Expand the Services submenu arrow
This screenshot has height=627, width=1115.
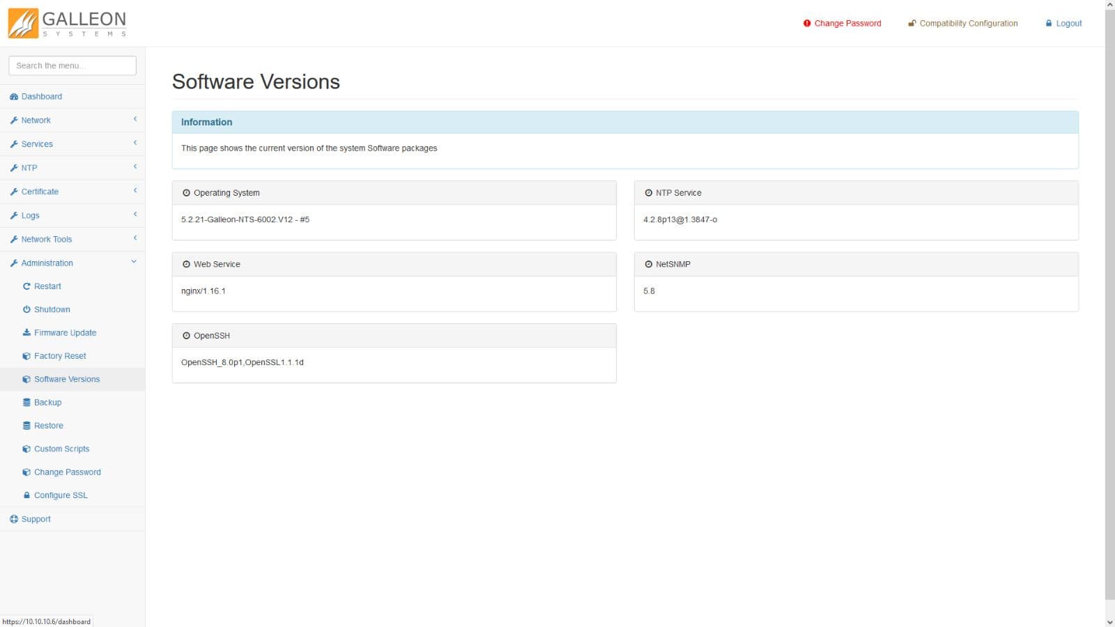click(134, 144)
